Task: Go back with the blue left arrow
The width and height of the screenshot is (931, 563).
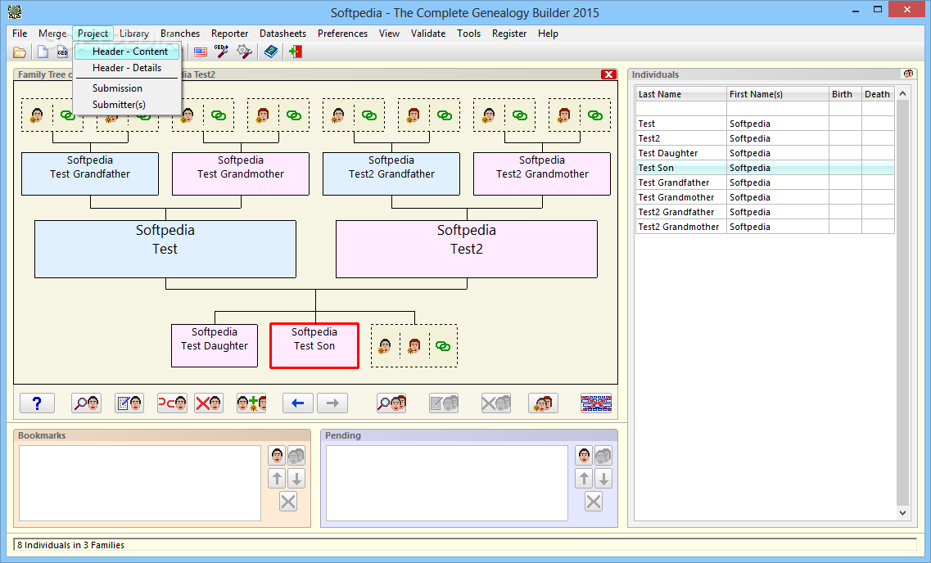Action: coord(297,403)
